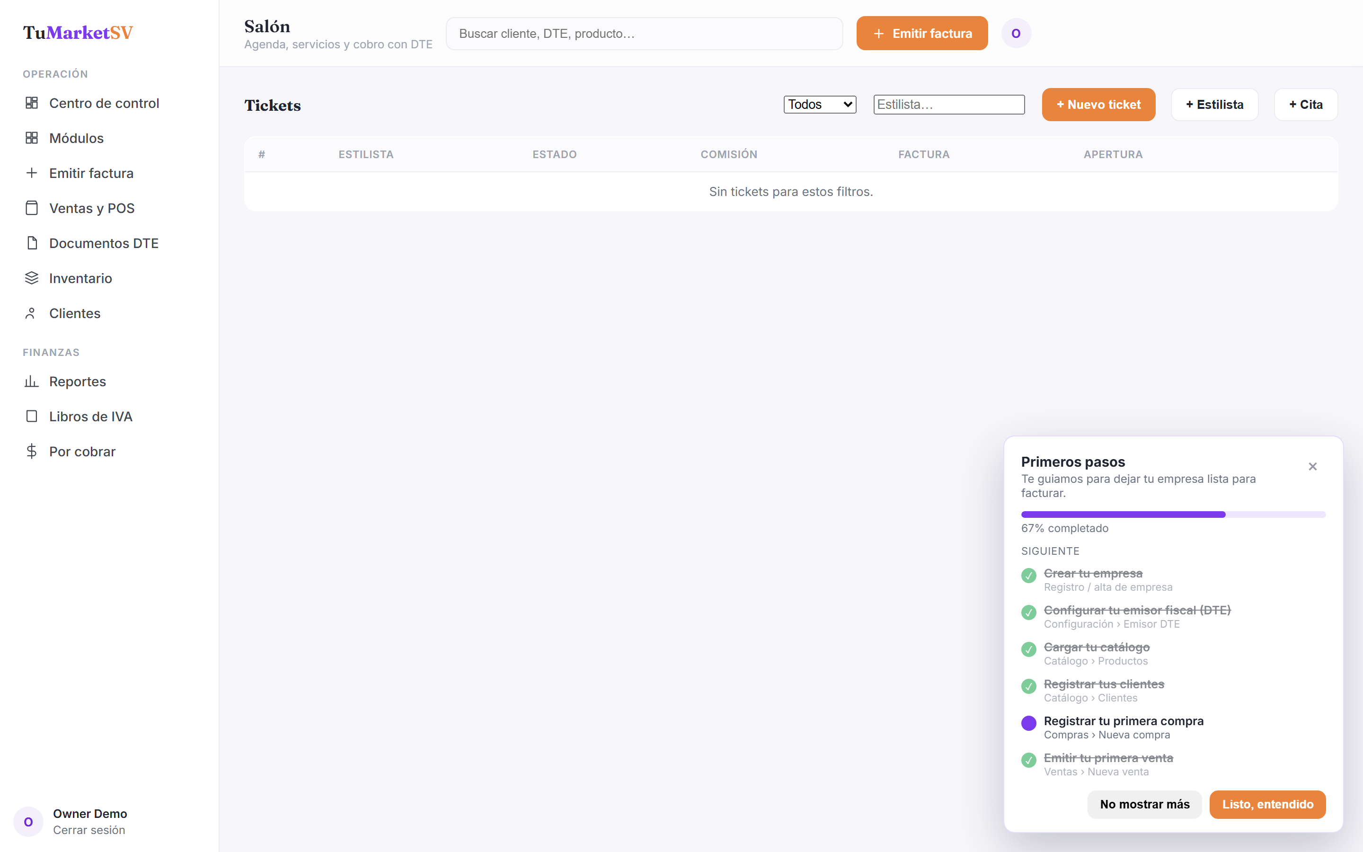This screenshot has width=1363, height=852.
Task: Click the check icon for Registrar tus clientes
Action: coord(1029,686)
